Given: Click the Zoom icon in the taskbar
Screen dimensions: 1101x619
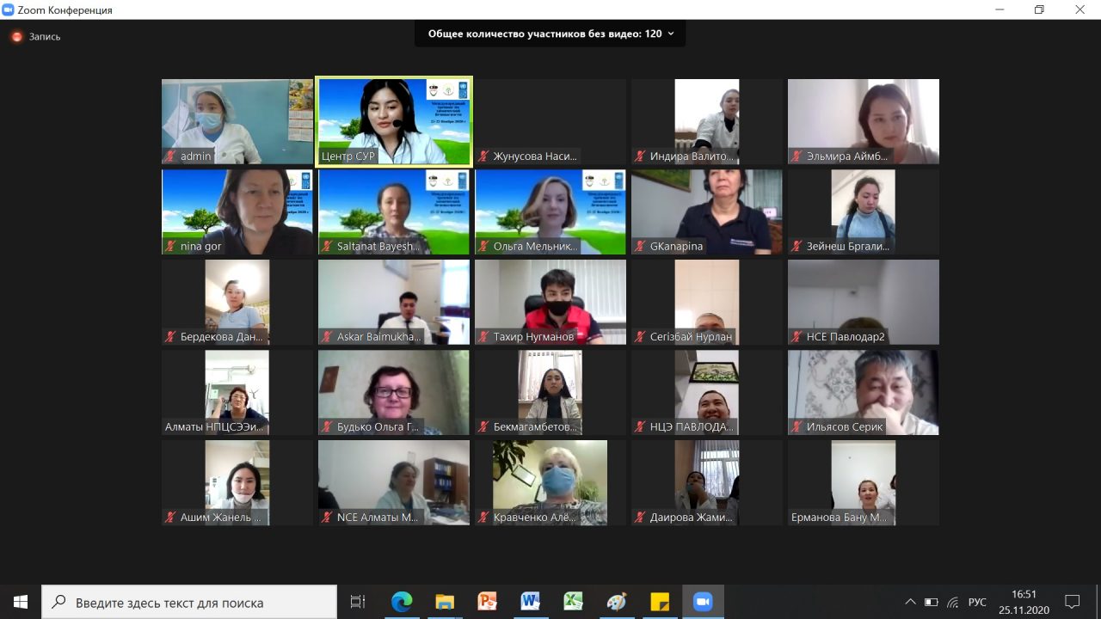Looking at the screenshot, I should (703, 602).
